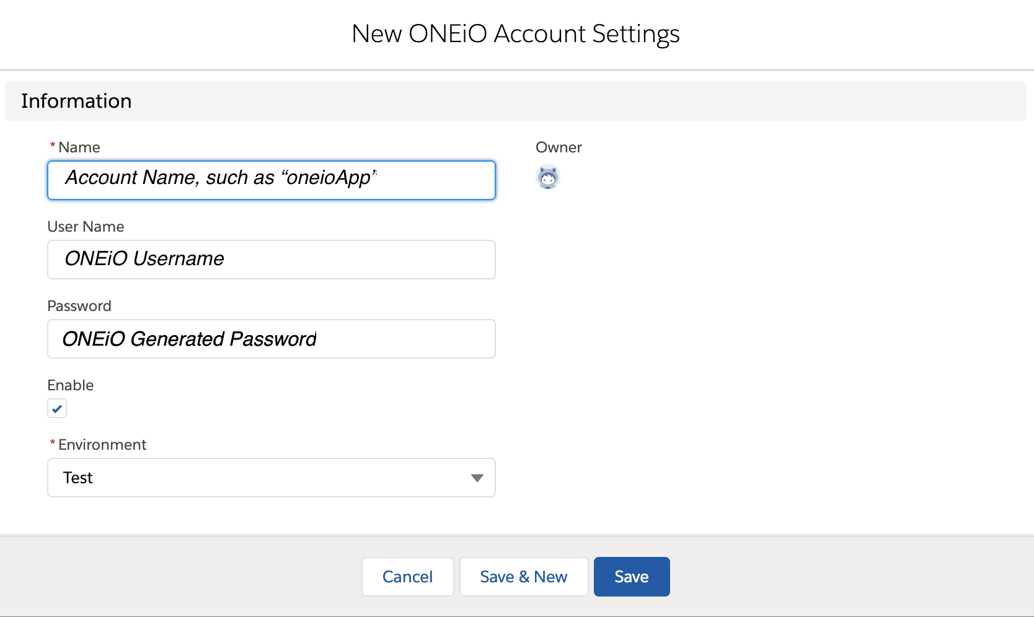Open the Environment dropdown showing Test
The image size is (1034, 617).
[x=272, y=478]
